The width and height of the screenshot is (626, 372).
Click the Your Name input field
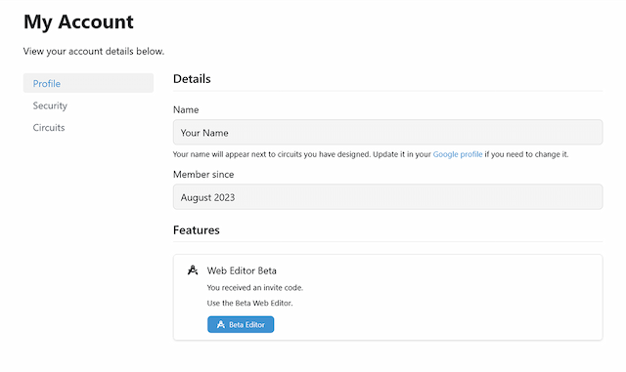(x=387, y=133)
